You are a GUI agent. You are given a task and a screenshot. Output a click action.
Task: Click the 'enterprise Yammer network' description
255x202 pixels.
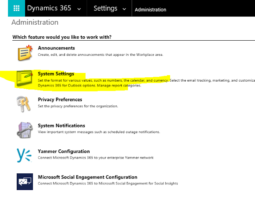[96, 158]
